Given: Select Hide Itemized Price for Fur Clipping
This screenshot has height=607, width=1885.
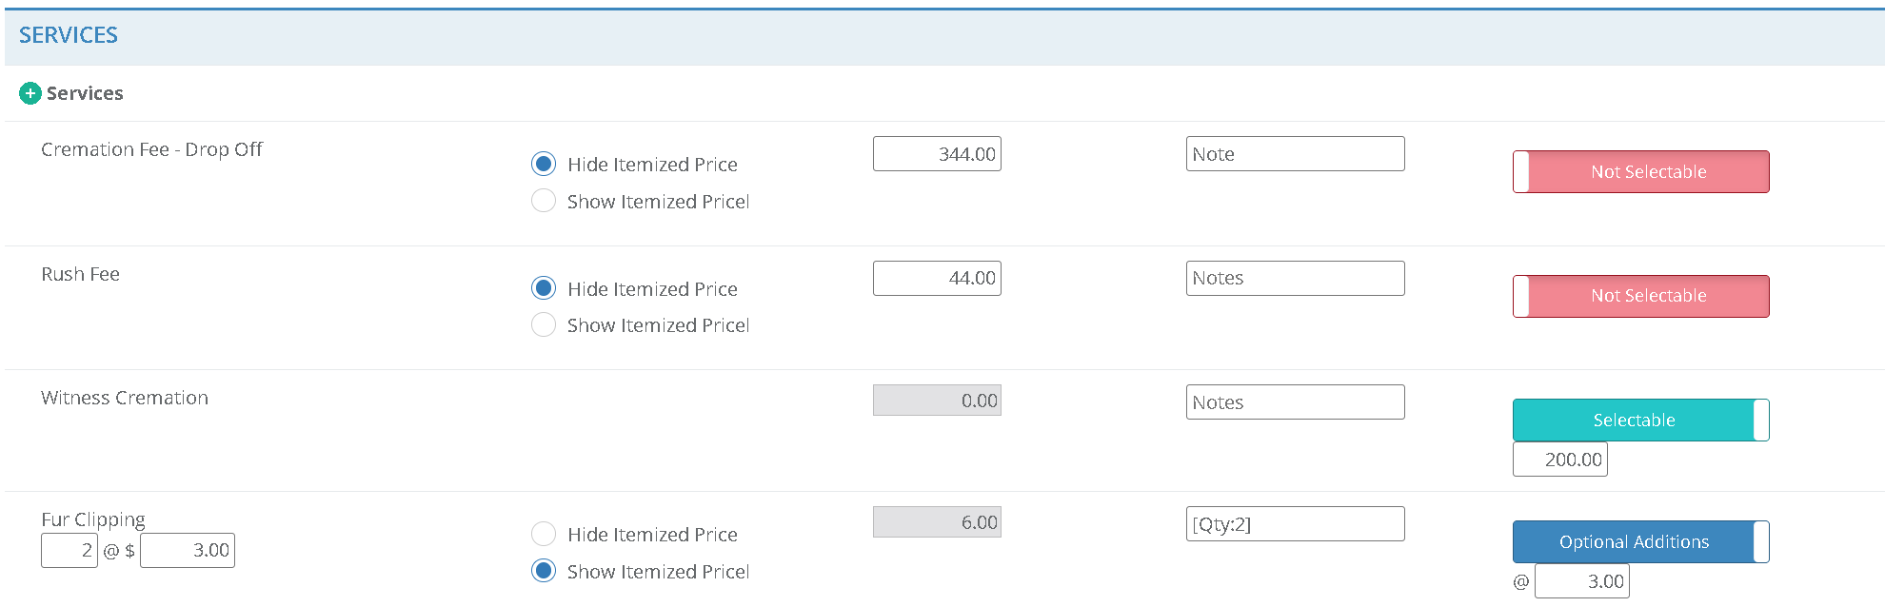Looking at the screenshot, I should point(544,534).
